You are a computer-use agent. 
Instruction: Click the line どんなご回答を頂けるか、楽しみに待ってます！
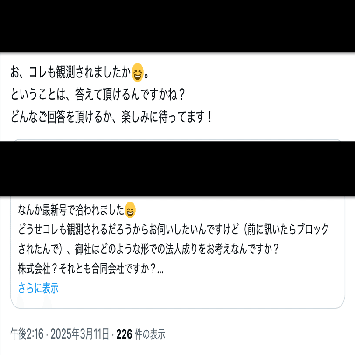pyautogui.click(x=111, y=117)
